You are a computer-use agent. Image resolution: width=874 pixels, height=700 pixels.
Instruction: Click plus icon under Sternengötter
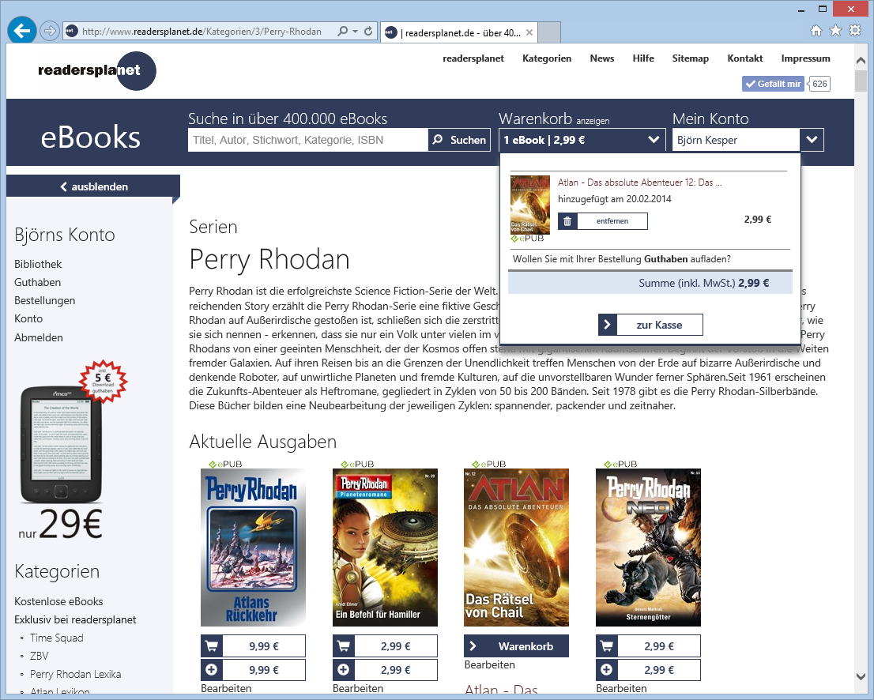606,670
